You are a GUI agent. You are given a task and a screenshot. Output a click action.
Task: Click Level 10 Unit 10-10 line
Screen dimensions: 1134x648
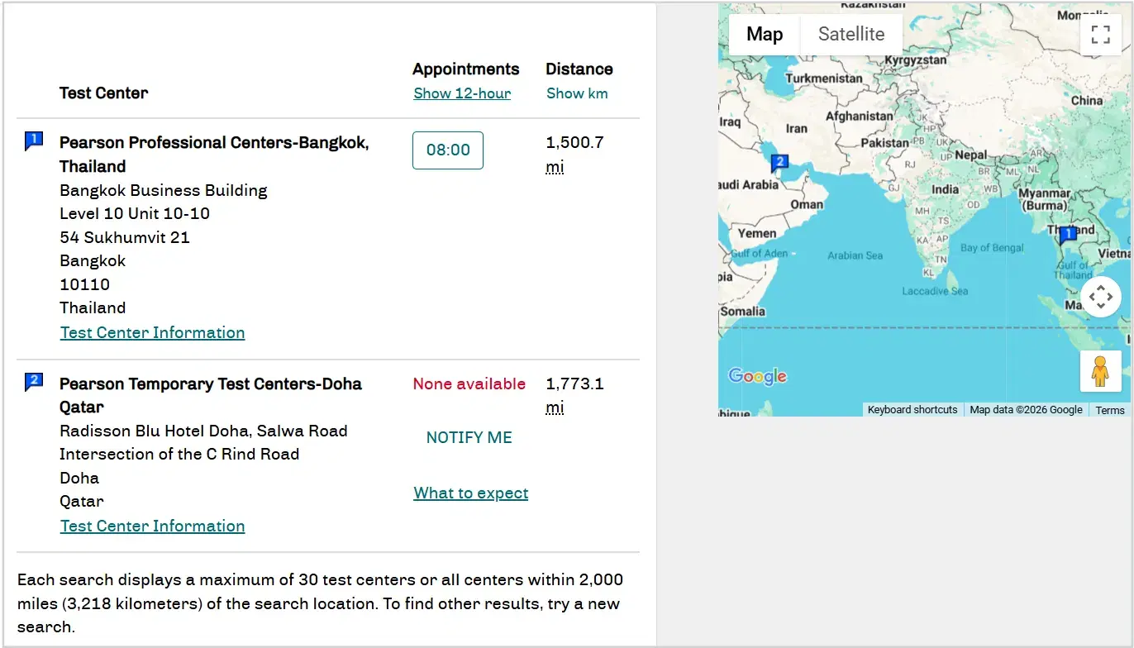coord(135,213)
